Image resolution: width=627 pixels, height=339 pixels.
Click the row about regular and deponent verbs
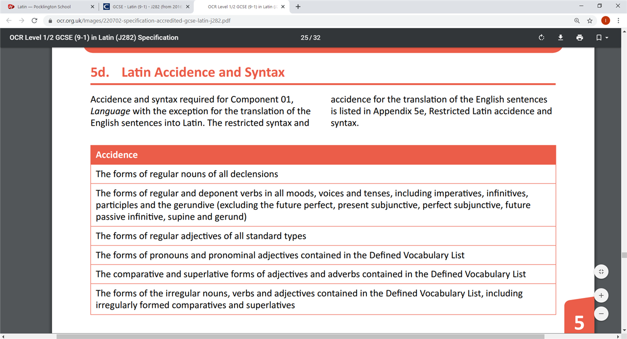(323, 205)
